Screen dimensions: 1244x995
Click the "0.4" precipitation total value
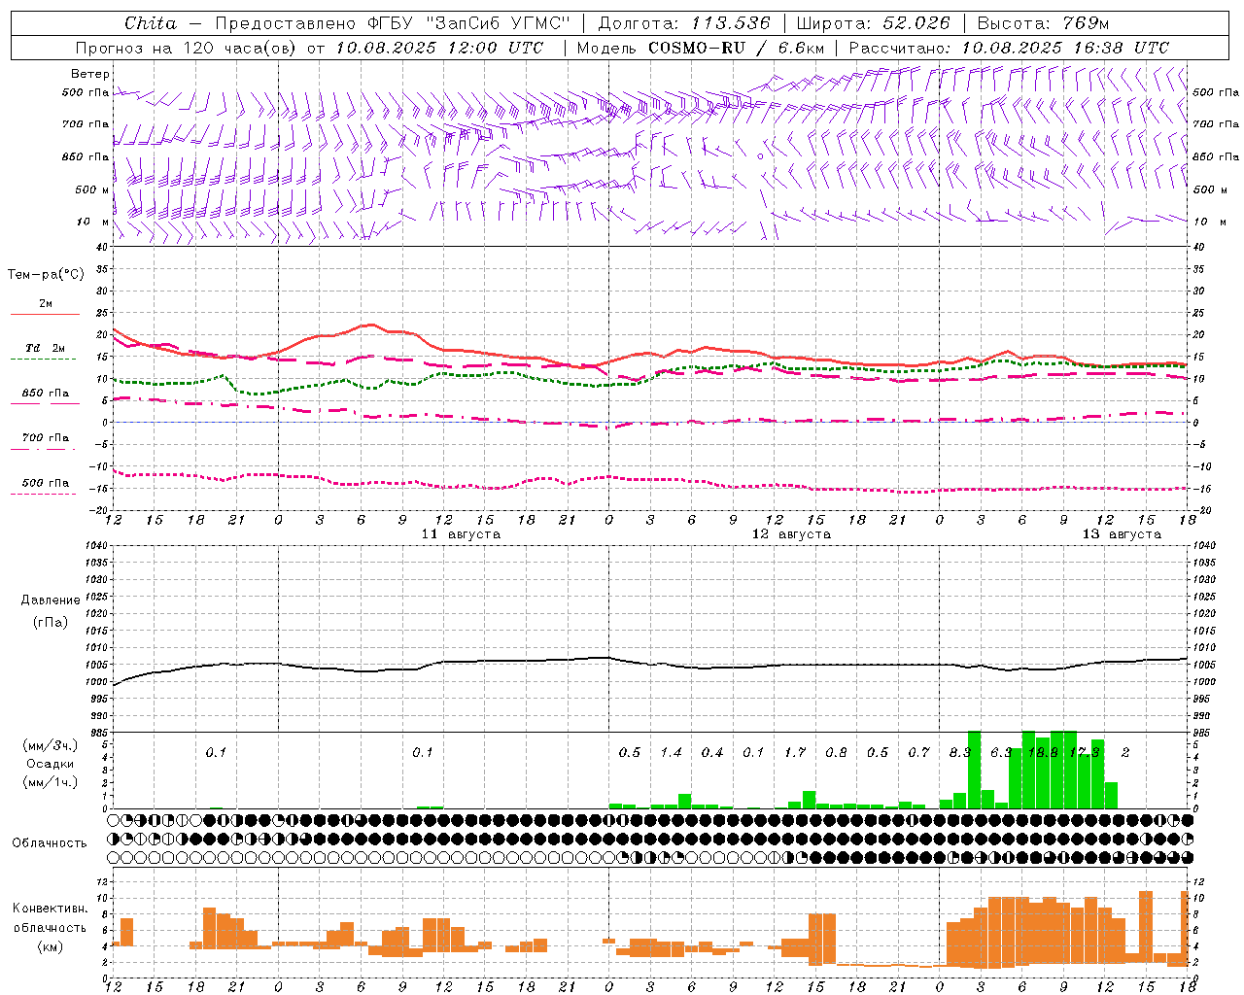coord(712,753)
